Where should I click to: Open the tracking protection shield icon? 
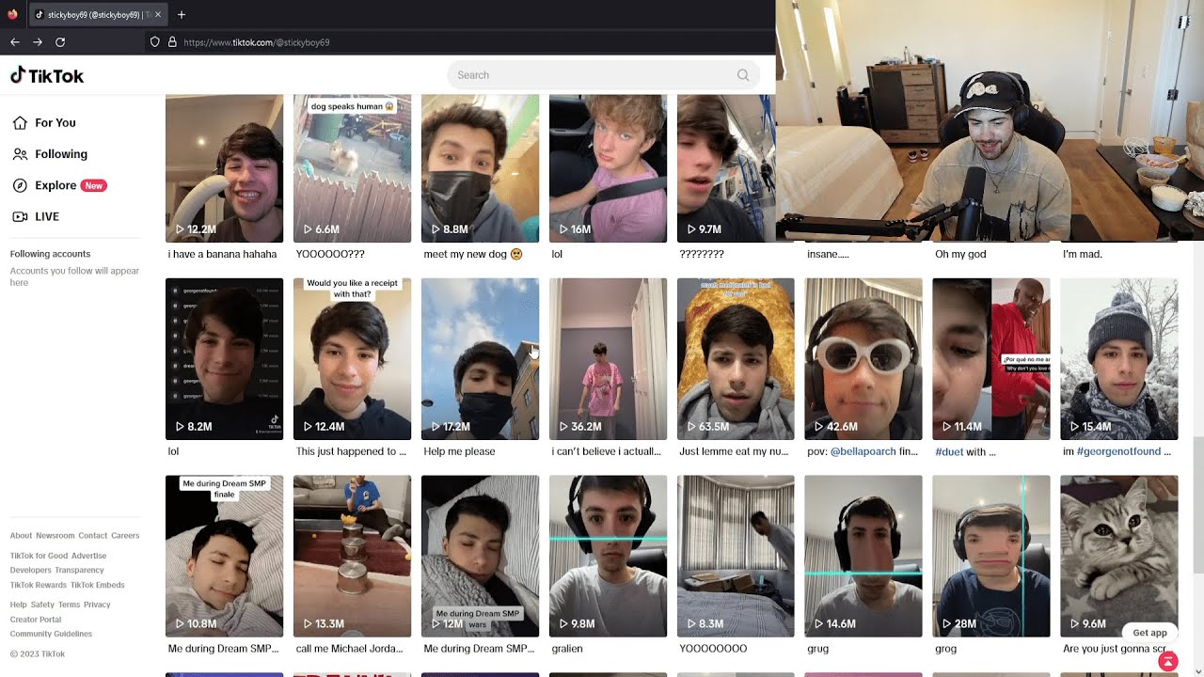155,42
